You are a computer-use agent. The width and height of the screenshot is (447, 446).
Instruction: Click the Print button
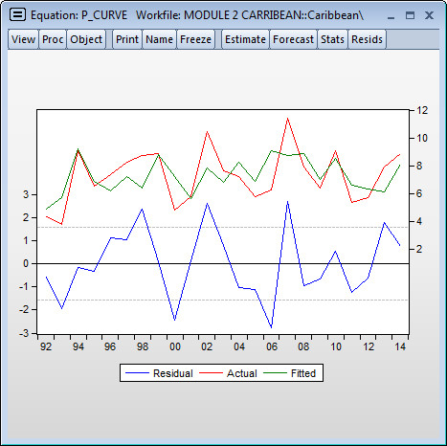click(x=127, y=39)
